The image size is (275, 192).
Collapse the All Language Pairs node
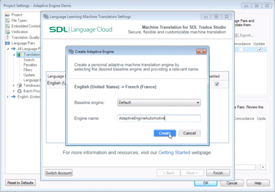pos(8,49)
